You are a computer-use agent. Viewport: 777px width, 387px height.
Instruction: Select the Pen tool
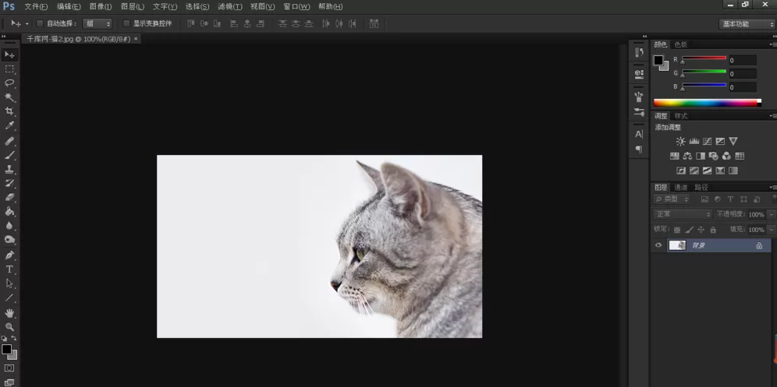[9, 255]
